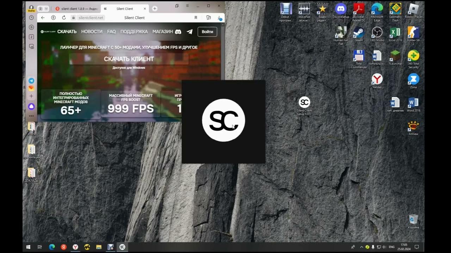
Task: Expand the tab group dropdown arrow
Action: point(46,8)
